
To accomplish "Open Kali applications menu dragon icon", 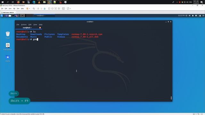I will (2, 16).
